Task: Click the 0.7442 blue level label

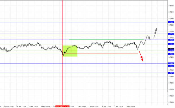Action: 171,66
